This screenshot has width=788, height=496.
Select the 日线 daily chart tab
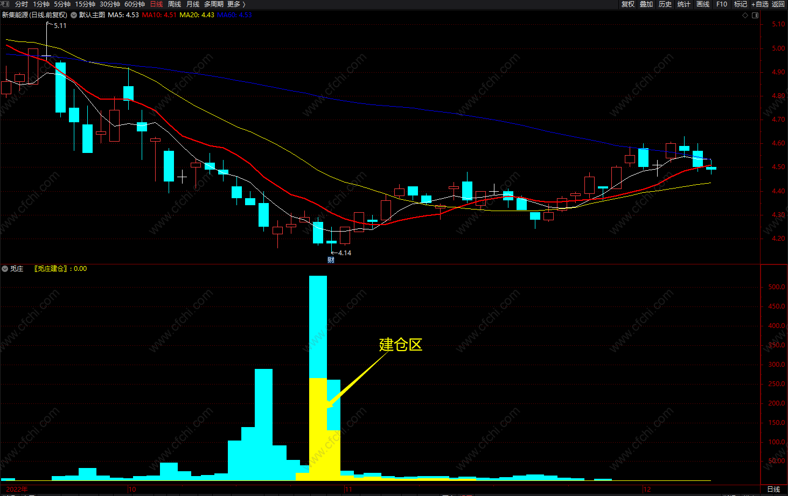coord(156,4)
